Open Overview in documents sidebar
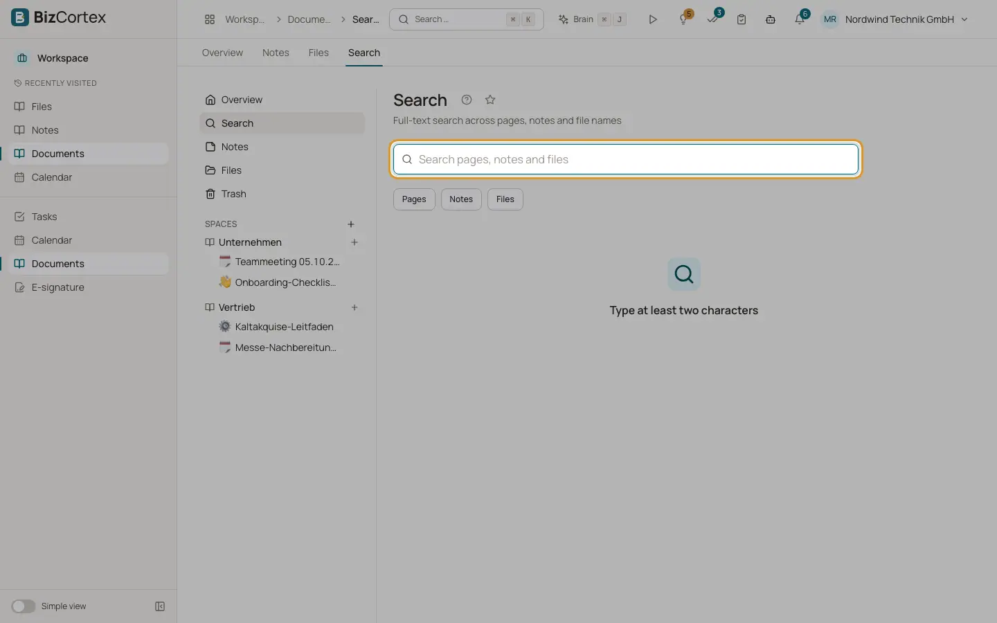Image resolution: width=997 pixels, height=623 pixels. click(x=282, y=100)
